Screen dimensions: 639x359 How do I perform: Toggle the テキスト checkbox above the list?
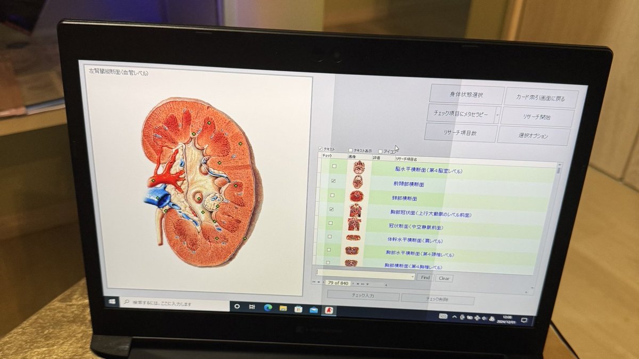[320, 149]
